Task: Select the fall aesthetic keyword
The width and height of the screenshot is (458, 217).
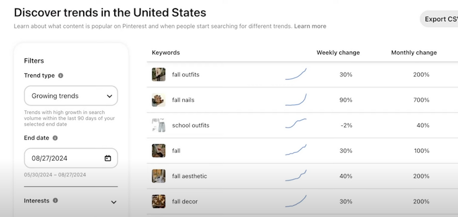Action: click(189, 176)
